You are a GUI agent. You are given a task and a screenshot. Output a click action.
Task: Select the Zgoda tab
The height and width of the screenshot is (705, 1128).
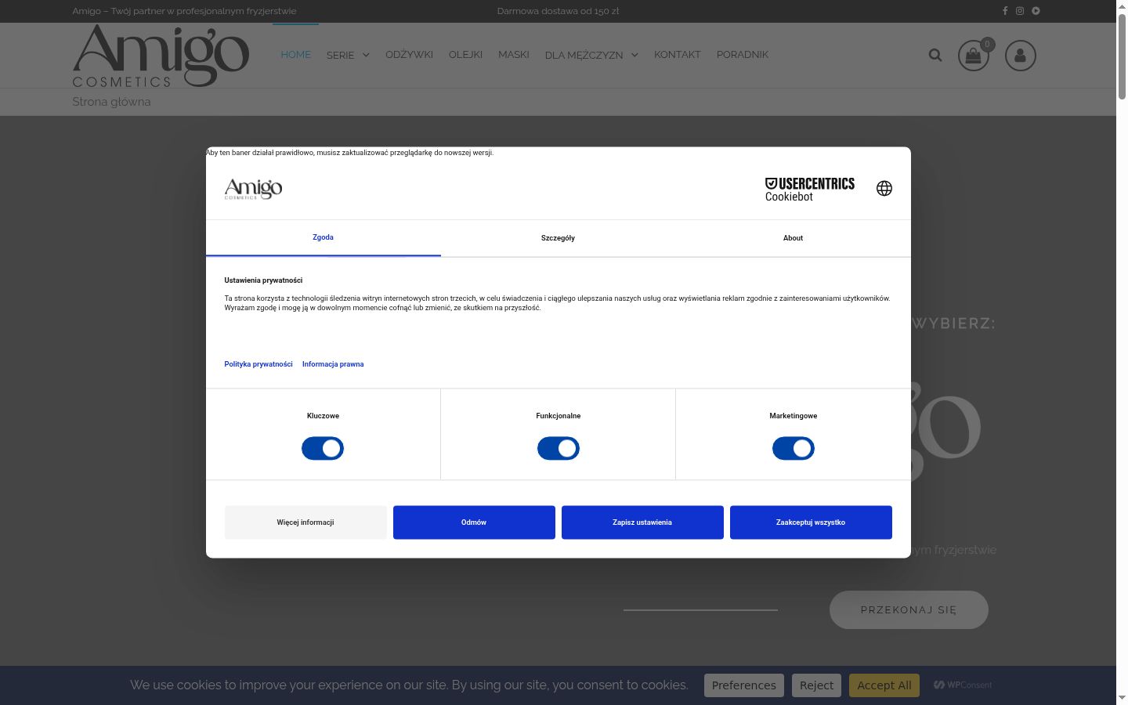[x=324, y=237]
